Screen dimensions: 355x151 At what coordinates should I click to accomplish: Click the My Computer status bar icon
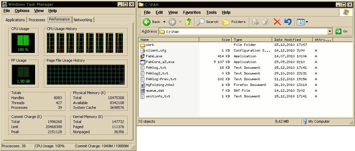(x=305, y=122)
